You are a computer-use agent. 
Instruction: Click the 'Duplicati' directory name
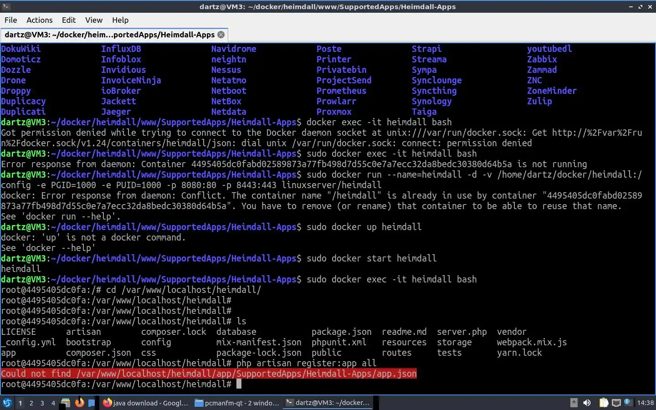pos(23,112)
